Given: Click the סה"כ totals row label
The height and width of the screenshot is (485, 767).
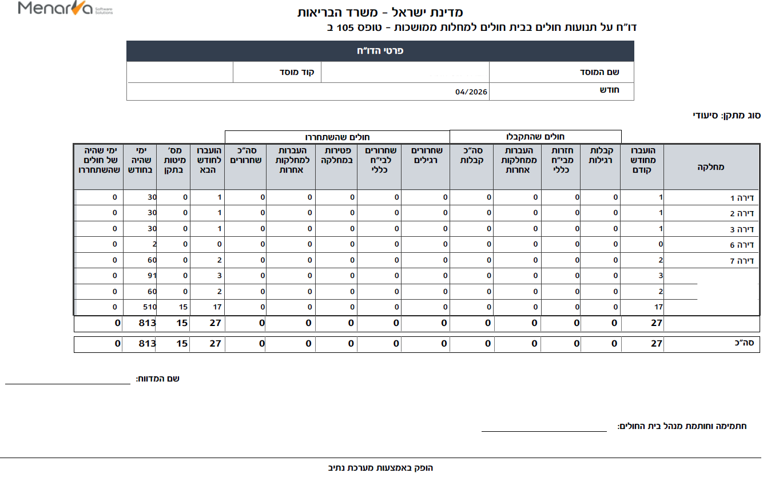Looking at the screenshot, I should pos(749,344).
